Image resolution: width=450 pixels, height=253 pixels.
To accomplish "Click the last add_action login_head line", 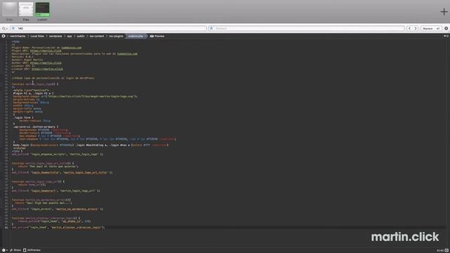I will [58, 227].
